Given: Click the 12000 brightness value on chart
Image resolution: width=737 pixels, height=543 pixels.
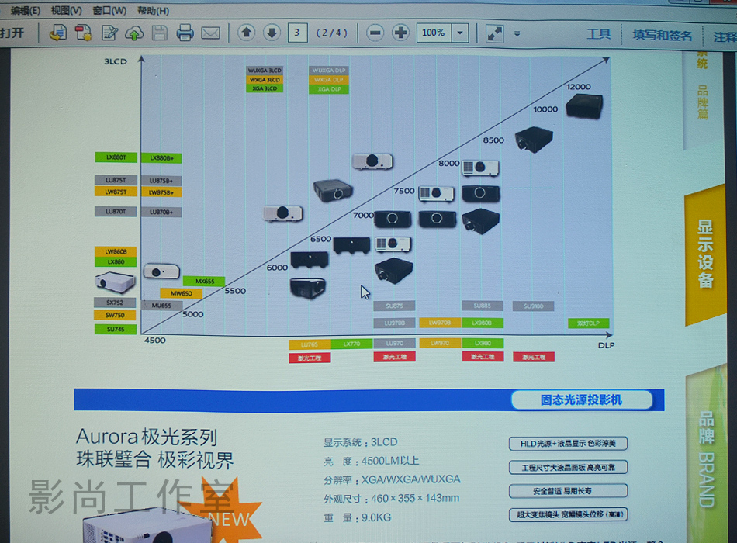Looking at the screenshot, I should tap(578, 87).
